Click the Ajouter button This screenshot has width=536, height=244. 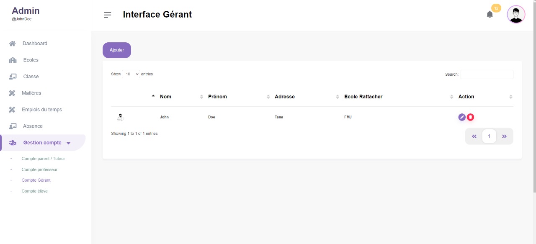point(116,50)
